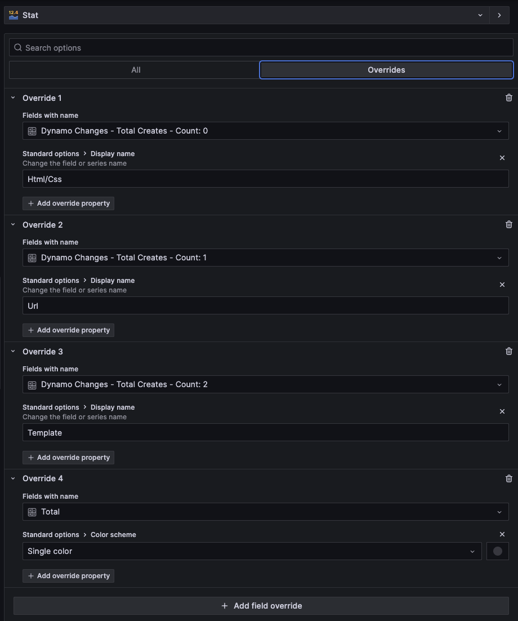The image size is (518, 621).
Task: Remove Color scheme property in Override 4
Action: pyautogui.click(x=502, y=534)
